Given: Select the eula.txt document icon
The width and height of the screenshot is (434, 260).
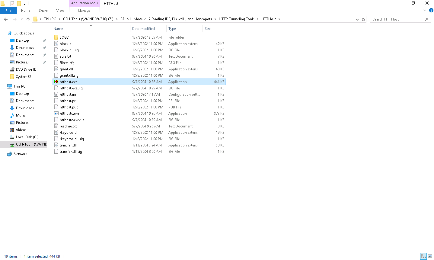Looking at the screenshot, I should (56, 56).
